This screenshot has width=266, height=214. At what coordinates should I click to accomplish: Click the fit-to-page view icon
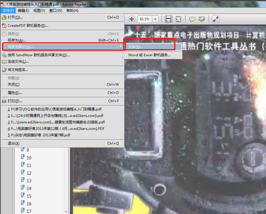(x=178, y=19)
